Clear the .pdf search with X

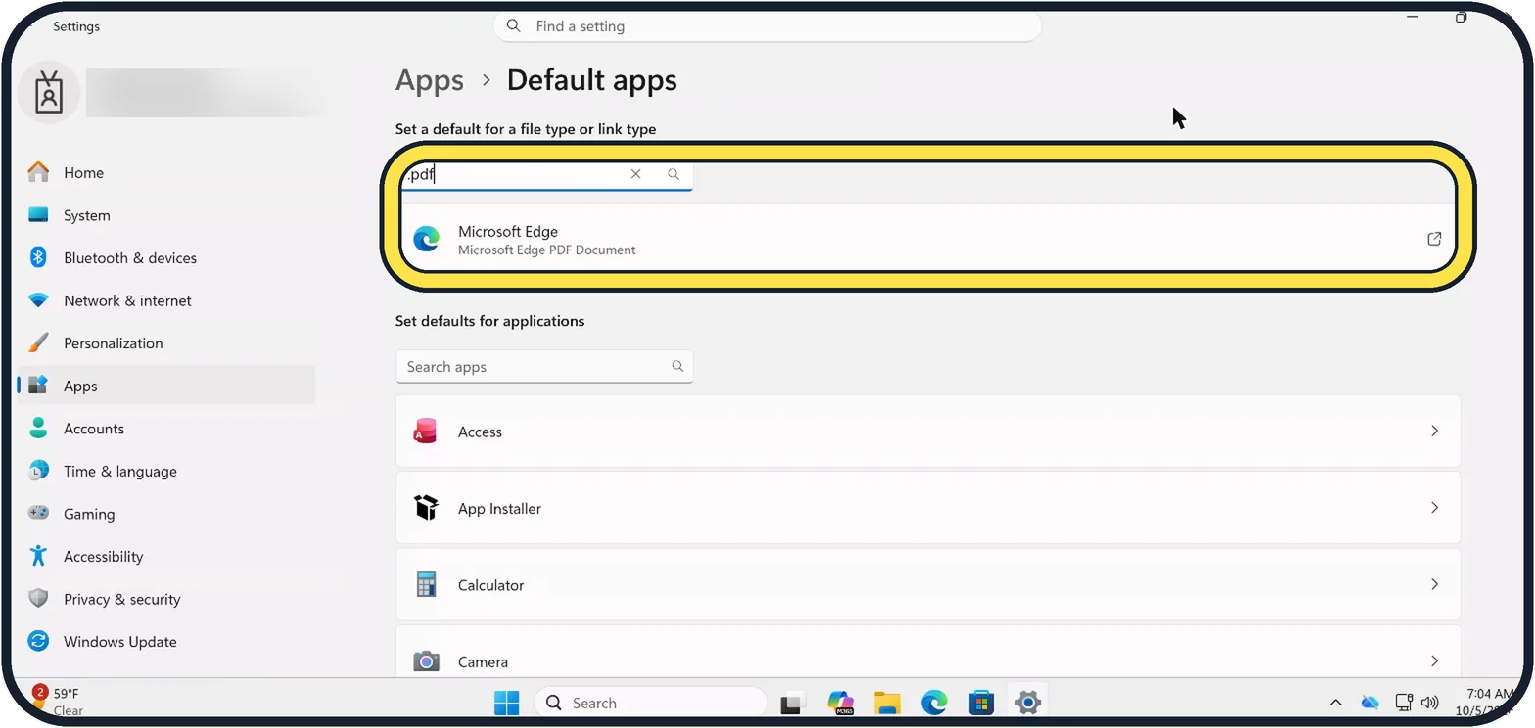click(x=635, y=174)
